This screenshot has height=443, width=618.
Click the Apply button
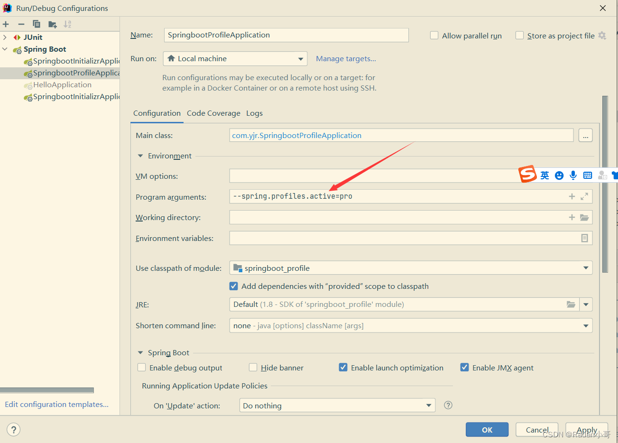587,430
